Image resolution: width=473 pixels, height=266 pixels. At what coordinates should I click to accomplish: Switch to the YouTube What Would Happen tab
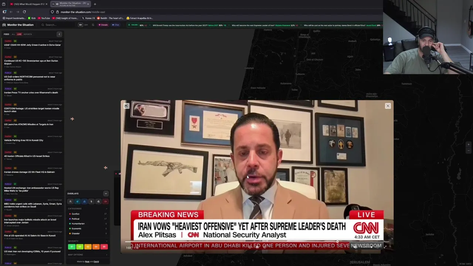pos(29,4)
